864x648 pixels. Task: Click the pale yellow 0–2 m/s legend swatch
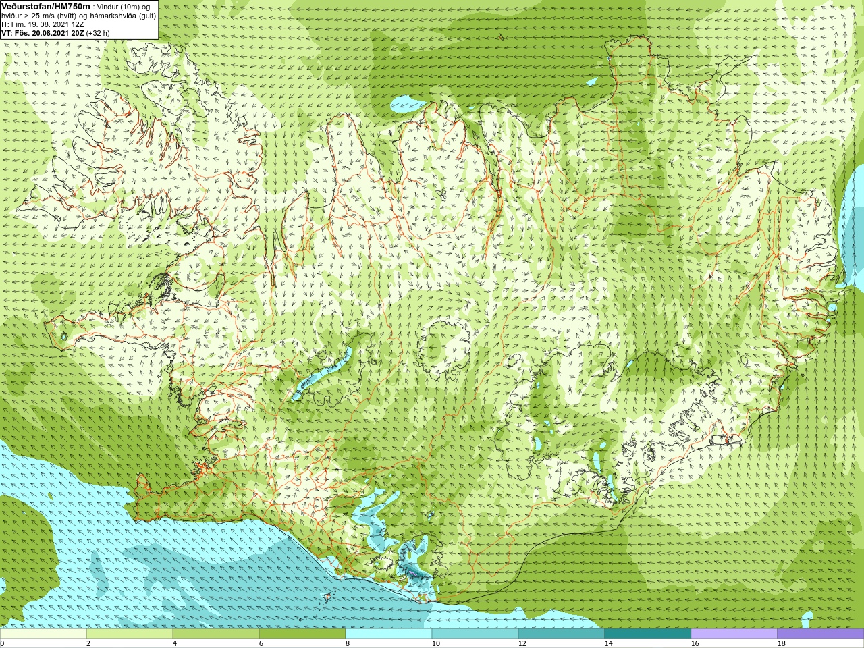click(43, 634)
